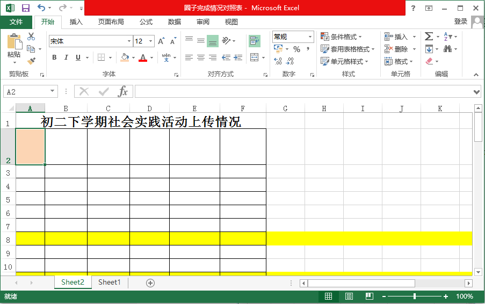Decrease decimal places
Image resolution: width=485 pixels, height=304 pixels.
click(x=290, y=61)
